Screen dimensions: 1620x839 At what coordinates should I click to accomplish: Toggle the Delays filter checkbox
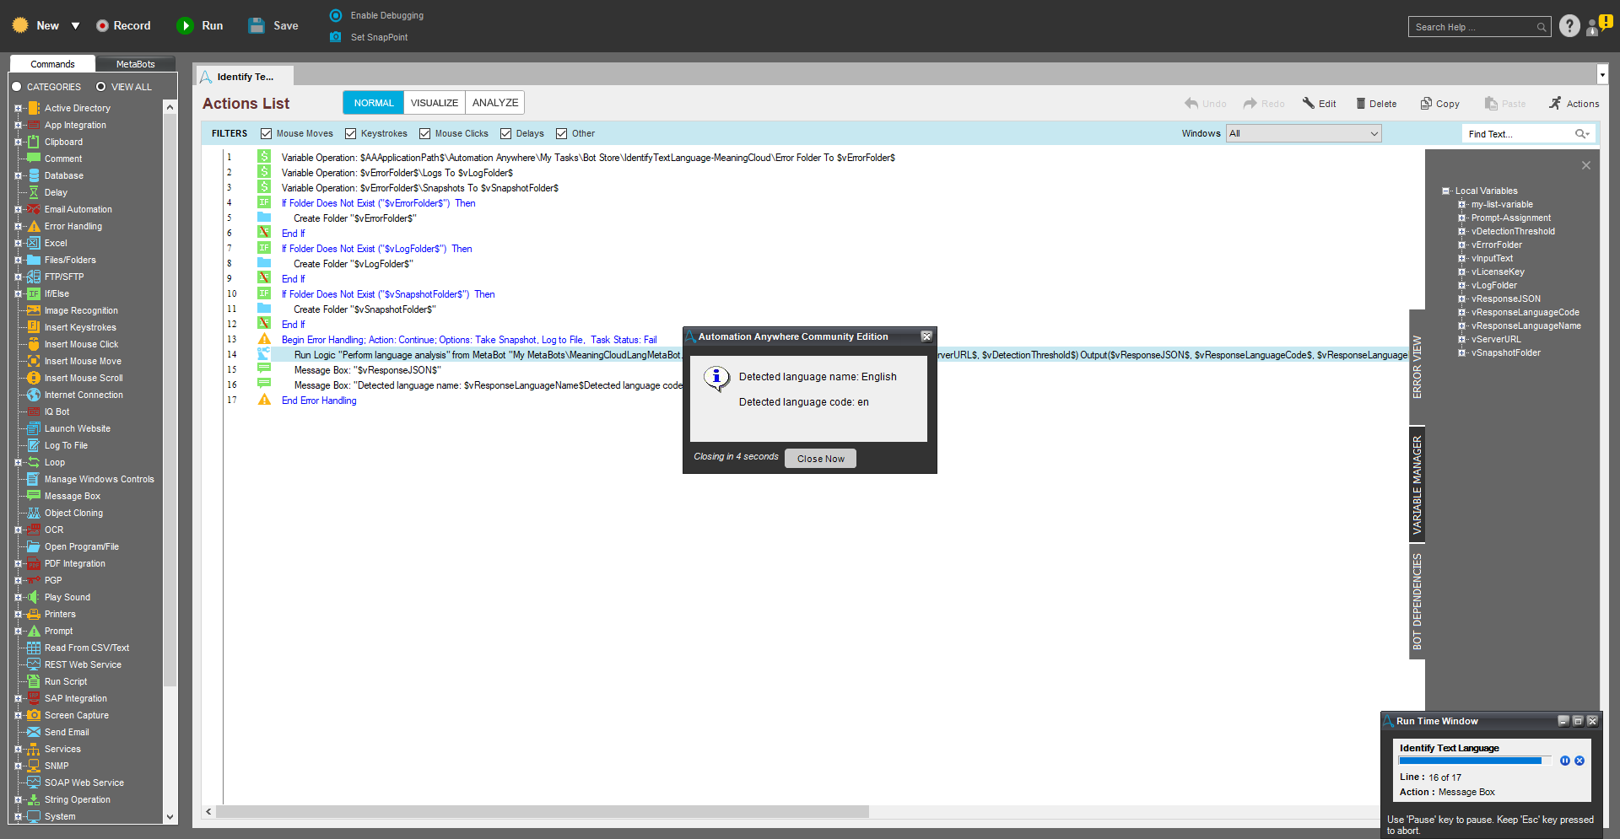[x=506, y=133]
